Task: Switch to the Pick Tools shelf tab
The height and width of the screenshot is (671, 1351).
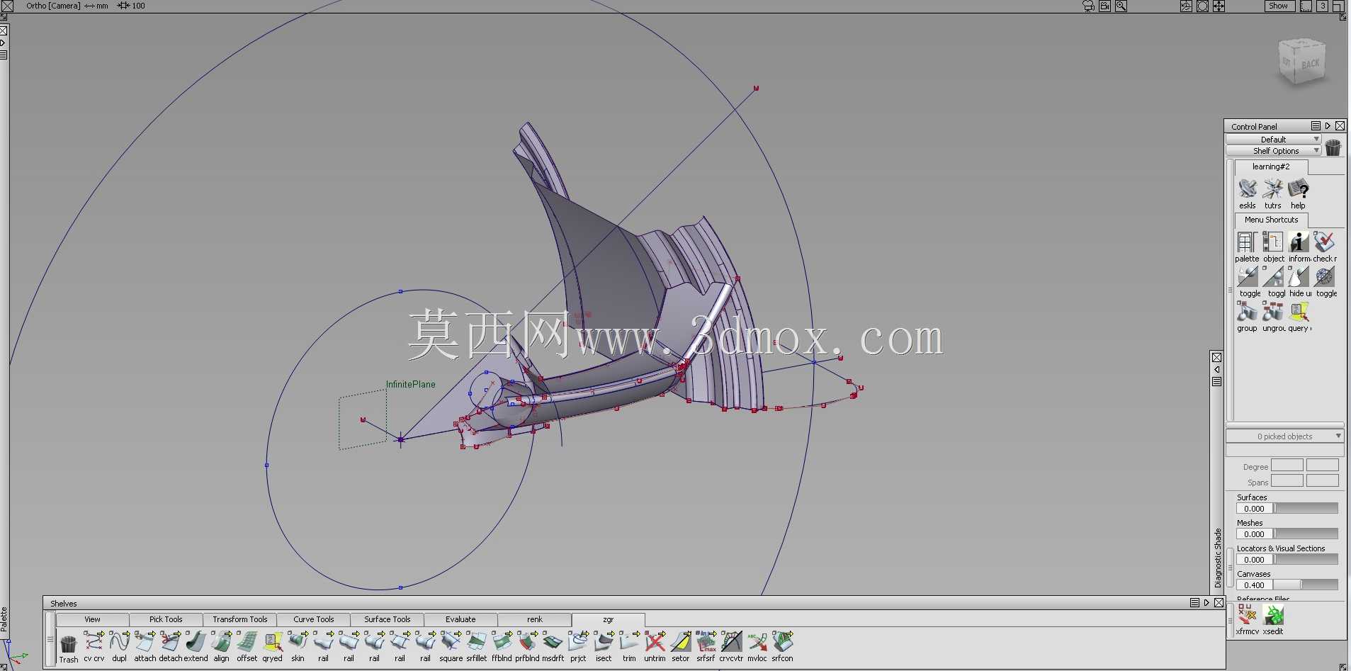Action: 166,619
